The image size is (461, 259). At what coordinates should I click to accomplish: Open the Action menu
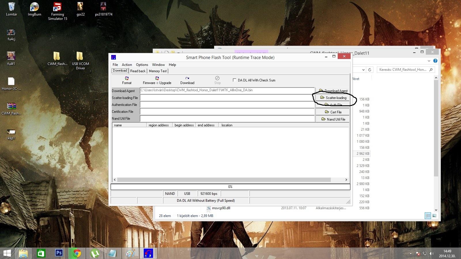pos(127,65)
